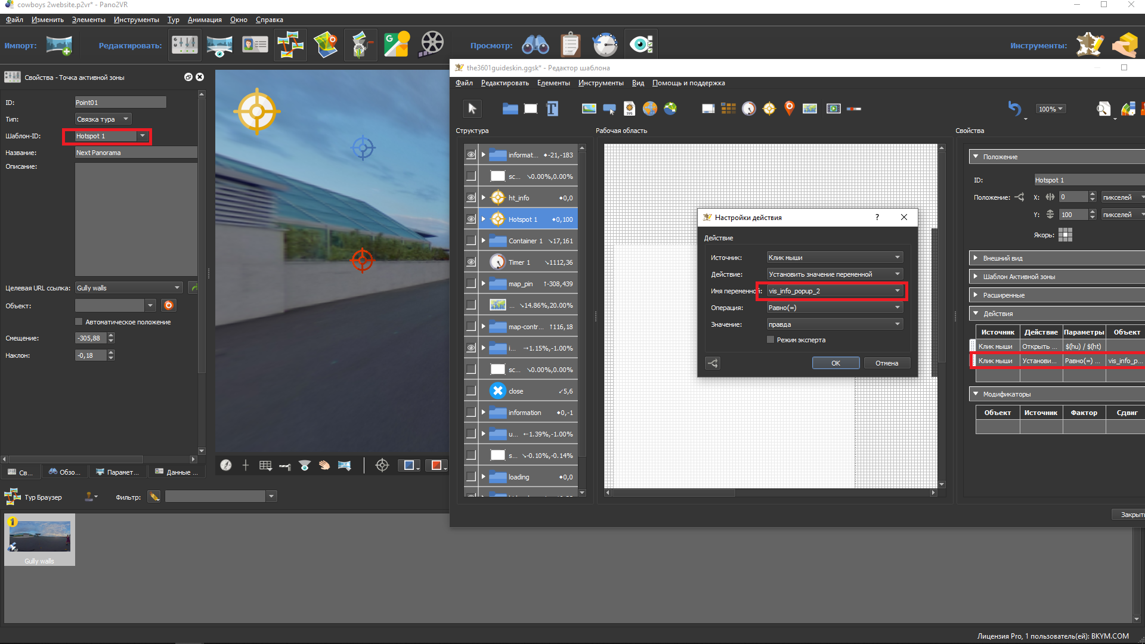Toggle Режим эксперта checkbox in action settings

770,340
